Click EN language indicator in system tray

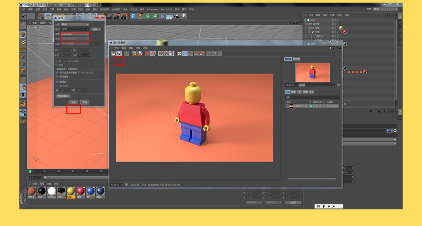[318, 206]
